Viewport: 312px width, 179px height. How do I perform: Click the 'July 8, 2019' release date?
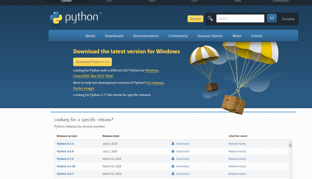click(x=110, y=144)
